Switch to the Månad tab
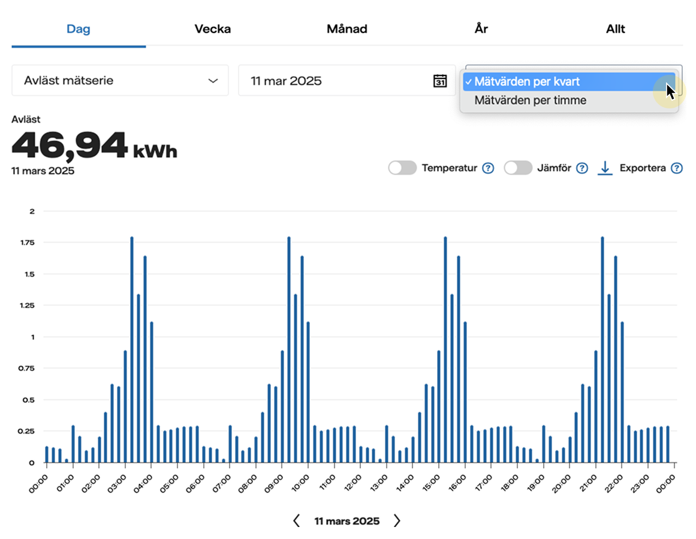Image resolution: width=696 pixels, height=539 pixels. point(347,29)
